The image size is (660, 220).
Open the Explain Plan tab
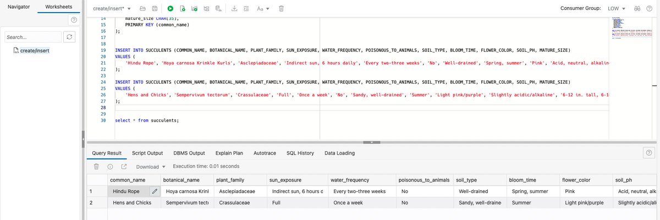(x=229, y=153)
